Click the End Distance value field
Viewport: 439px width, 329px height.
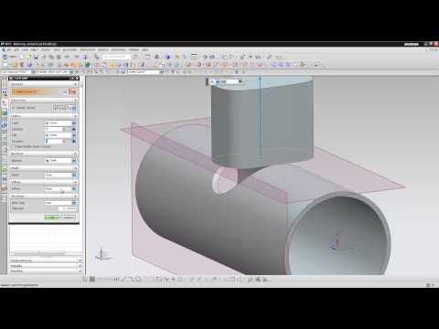(54, 141)
